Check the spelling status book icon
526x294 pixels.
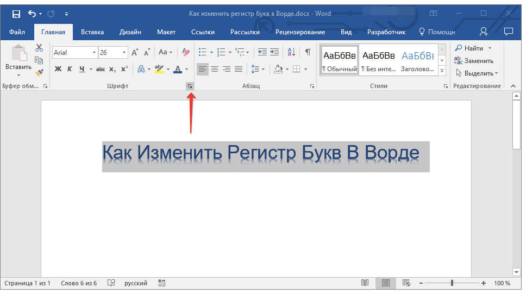pos(111,283)
